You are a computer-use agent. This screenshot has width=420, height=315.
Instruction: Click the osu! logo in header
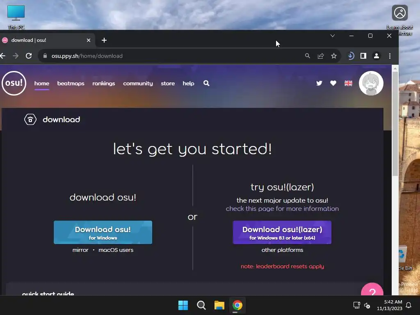coord(14,83)
